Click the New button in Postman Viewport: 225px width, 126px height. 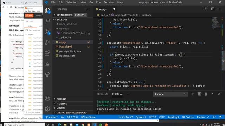tap(29, 15)
